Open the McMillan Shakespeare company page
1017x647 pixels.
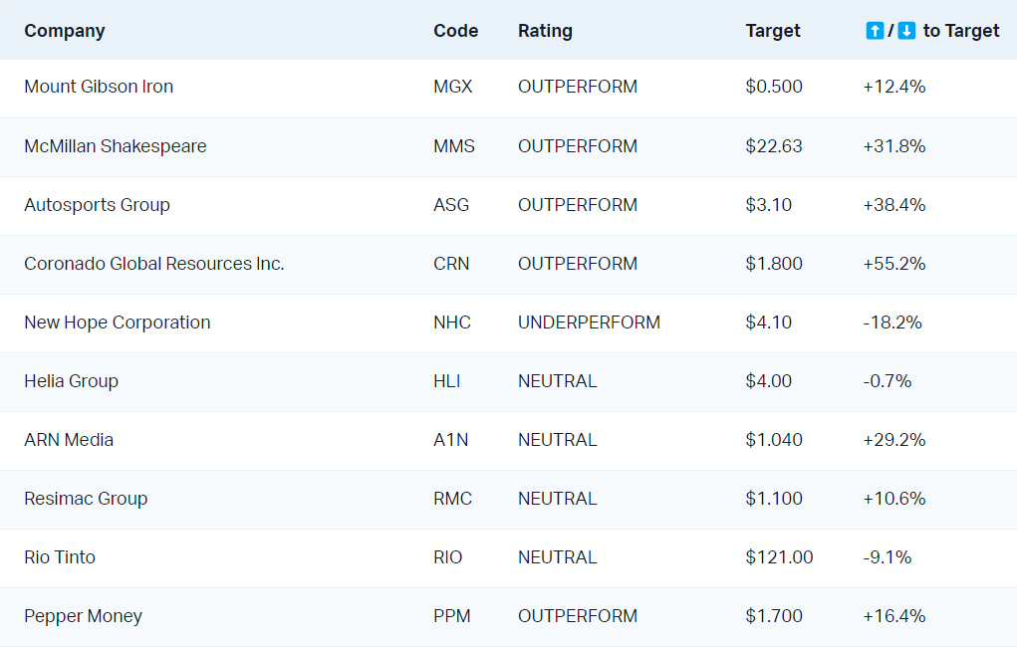116,146
